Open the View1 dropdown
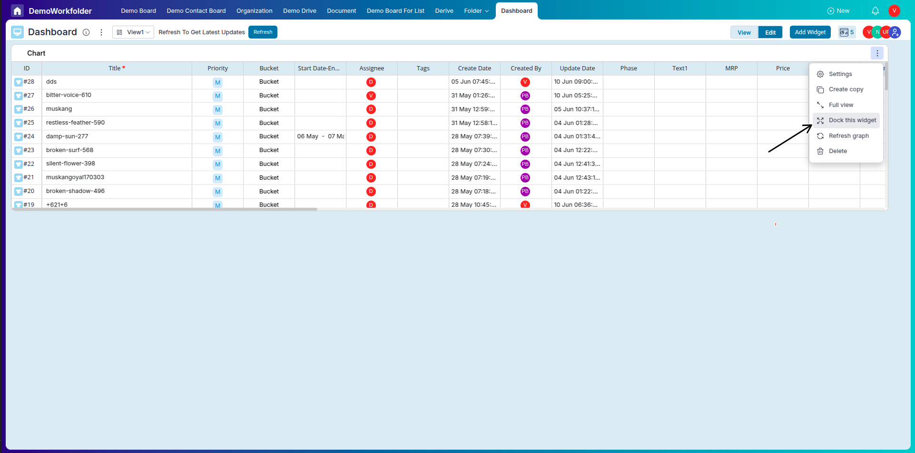The width and height of the screenshot is (915, 453). (x=133, y=32)
